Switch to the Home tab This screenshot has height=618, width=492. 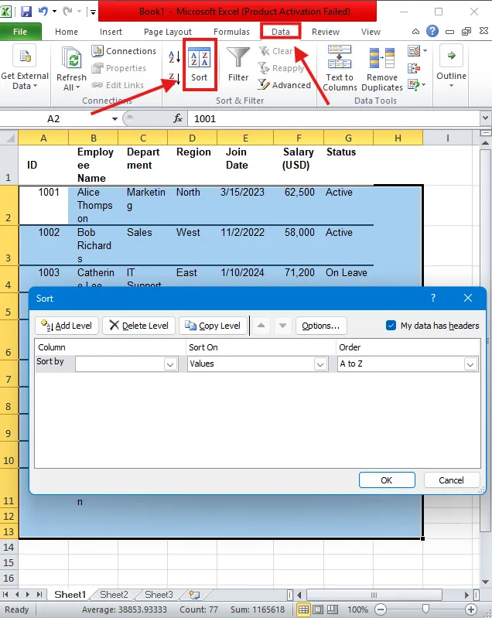tap(67, 32)
